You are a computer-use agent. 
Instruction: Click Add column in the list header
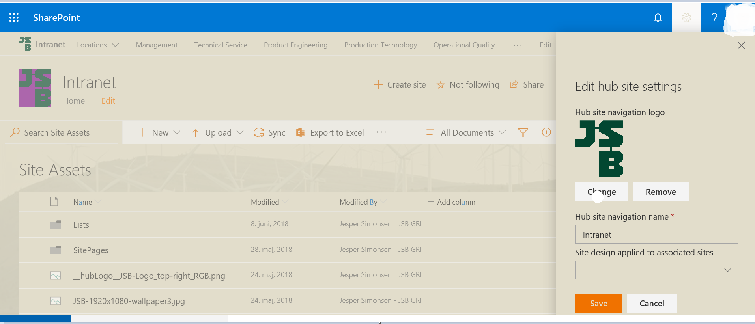452,202
